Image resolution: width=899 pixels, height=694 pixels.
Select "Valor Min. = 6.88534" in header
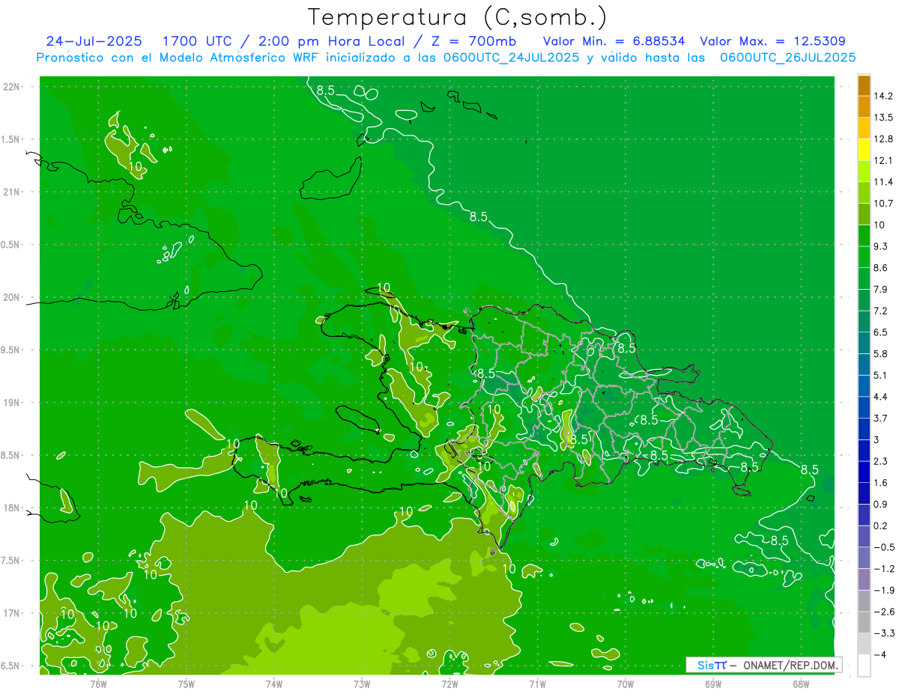(x=614, y=41)
